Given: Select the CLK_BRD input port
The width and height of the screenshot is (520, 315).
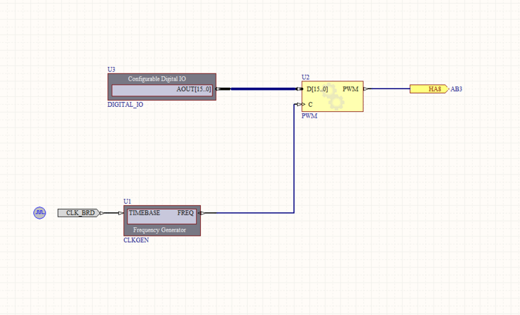Looking at the screenshot, I should click(x=80, y=213).
